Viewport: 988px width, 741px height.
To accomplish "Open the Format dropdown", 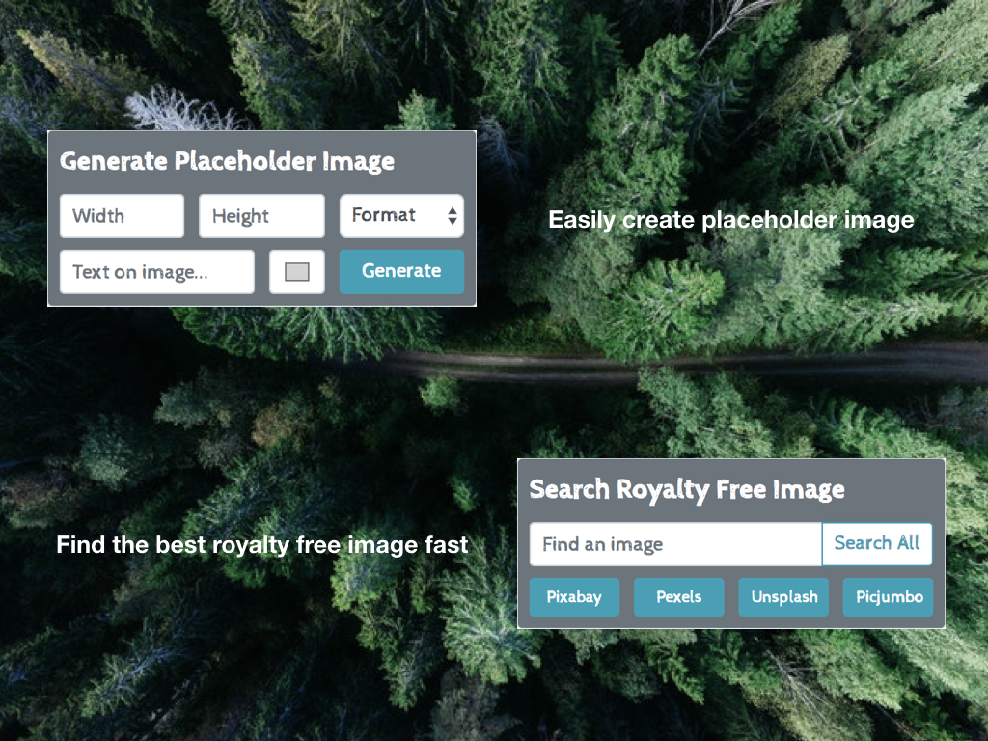I will click(x=402, y=216).
